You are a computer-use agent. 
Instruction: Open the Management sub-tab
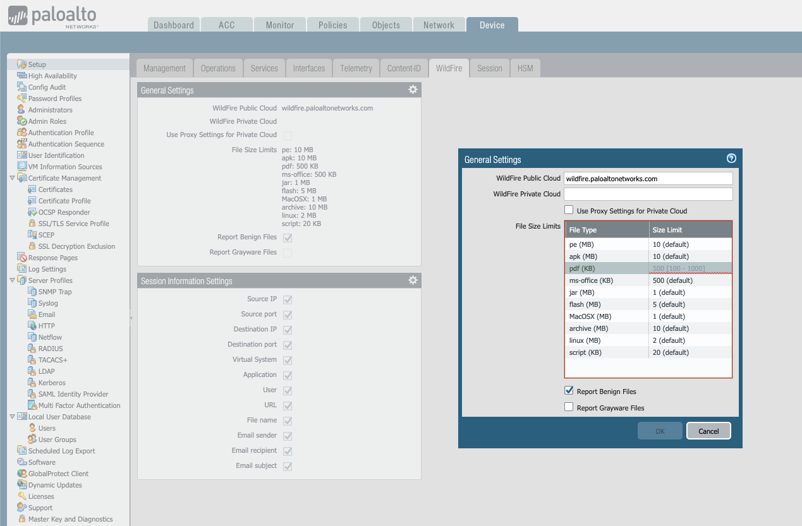[164, 68]
